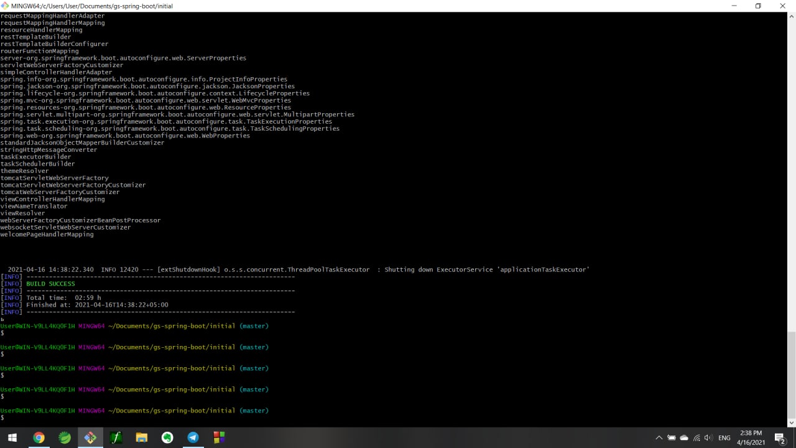This screenshot has width=796, height=448.
Task: Open Telegram from the taskbar
Action: coord(193,437)
